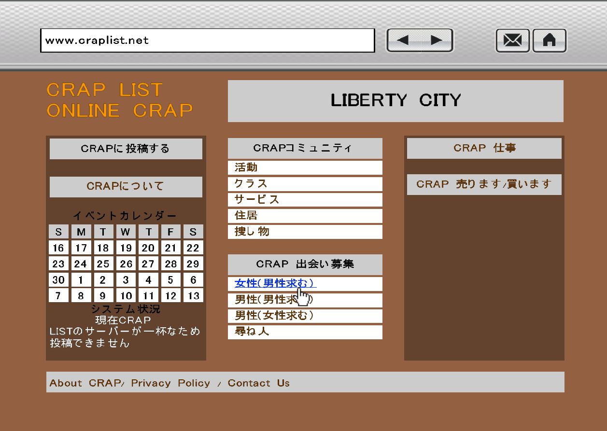Open the mail envelope icon
Screen dimensions: 607x431
pyautogui.click(x=512, y=41)
